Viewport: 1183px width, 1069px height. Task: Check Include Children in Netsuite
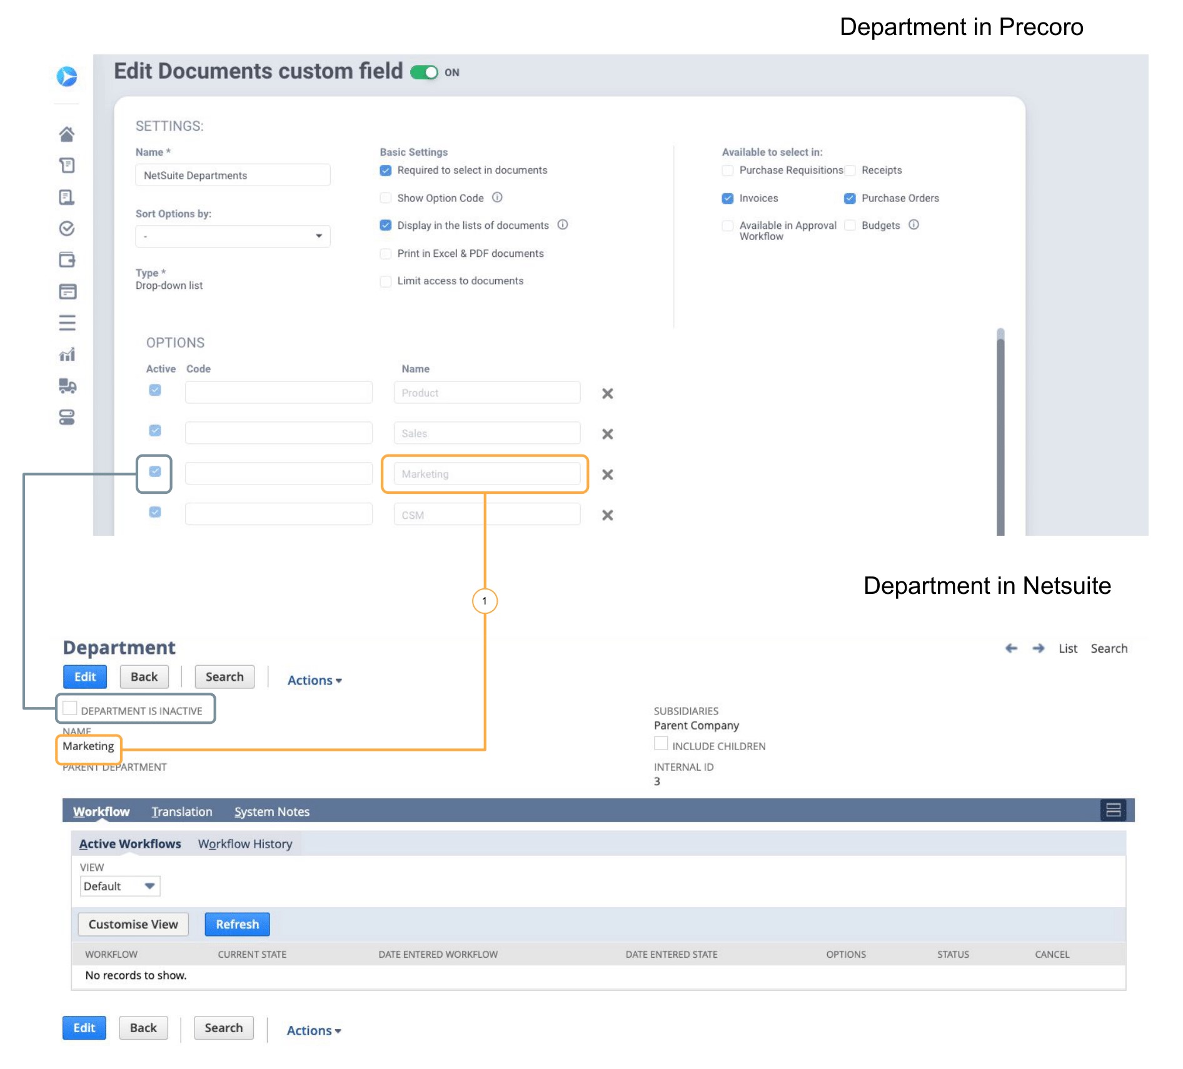tap(661, 743)
